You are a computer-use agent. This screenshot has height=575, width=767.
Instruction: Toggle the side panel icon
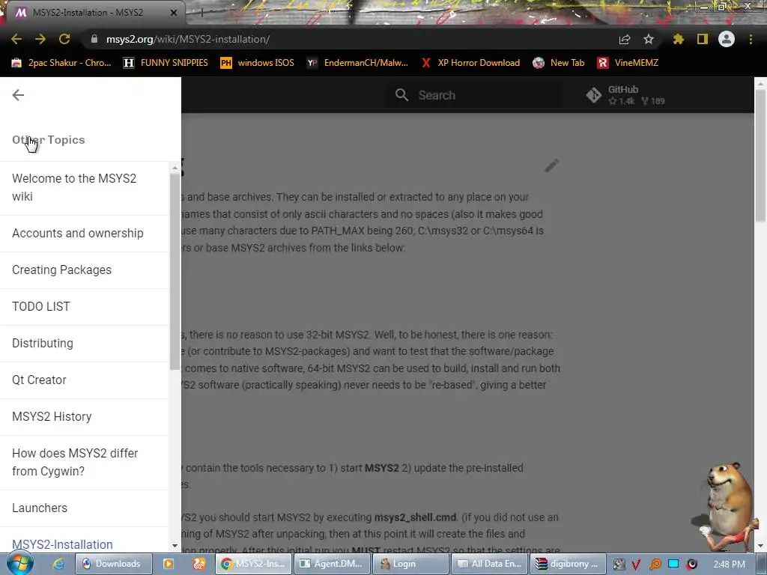(x=703, y=39)
